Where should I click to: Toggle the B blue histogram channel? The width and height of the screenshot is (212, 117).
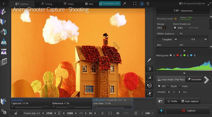point(191,55)
